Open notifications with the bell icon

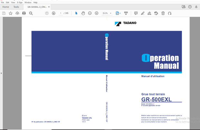(x=196, y=7)
